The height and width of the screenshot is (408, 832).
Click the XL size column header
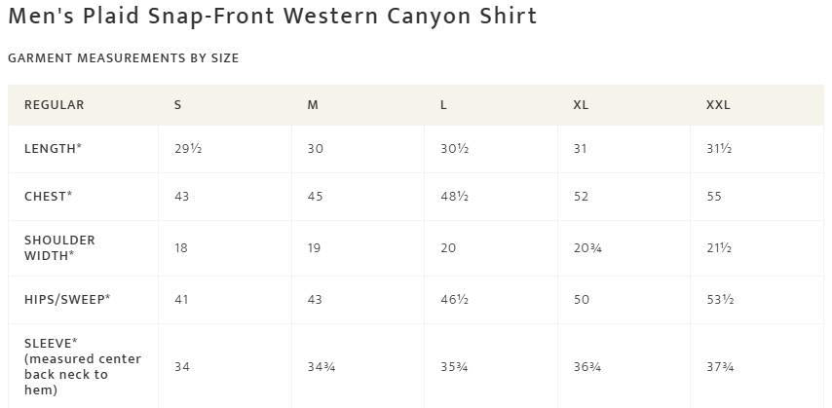581,105
